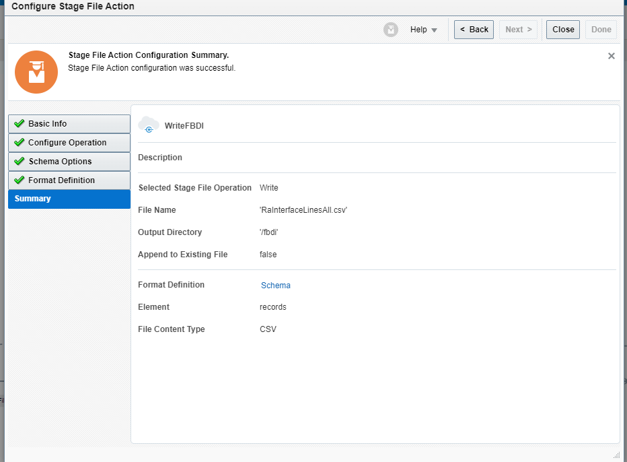Click the Done button
Viewport: 627px width, 462px height.
(x=601, y=29)
